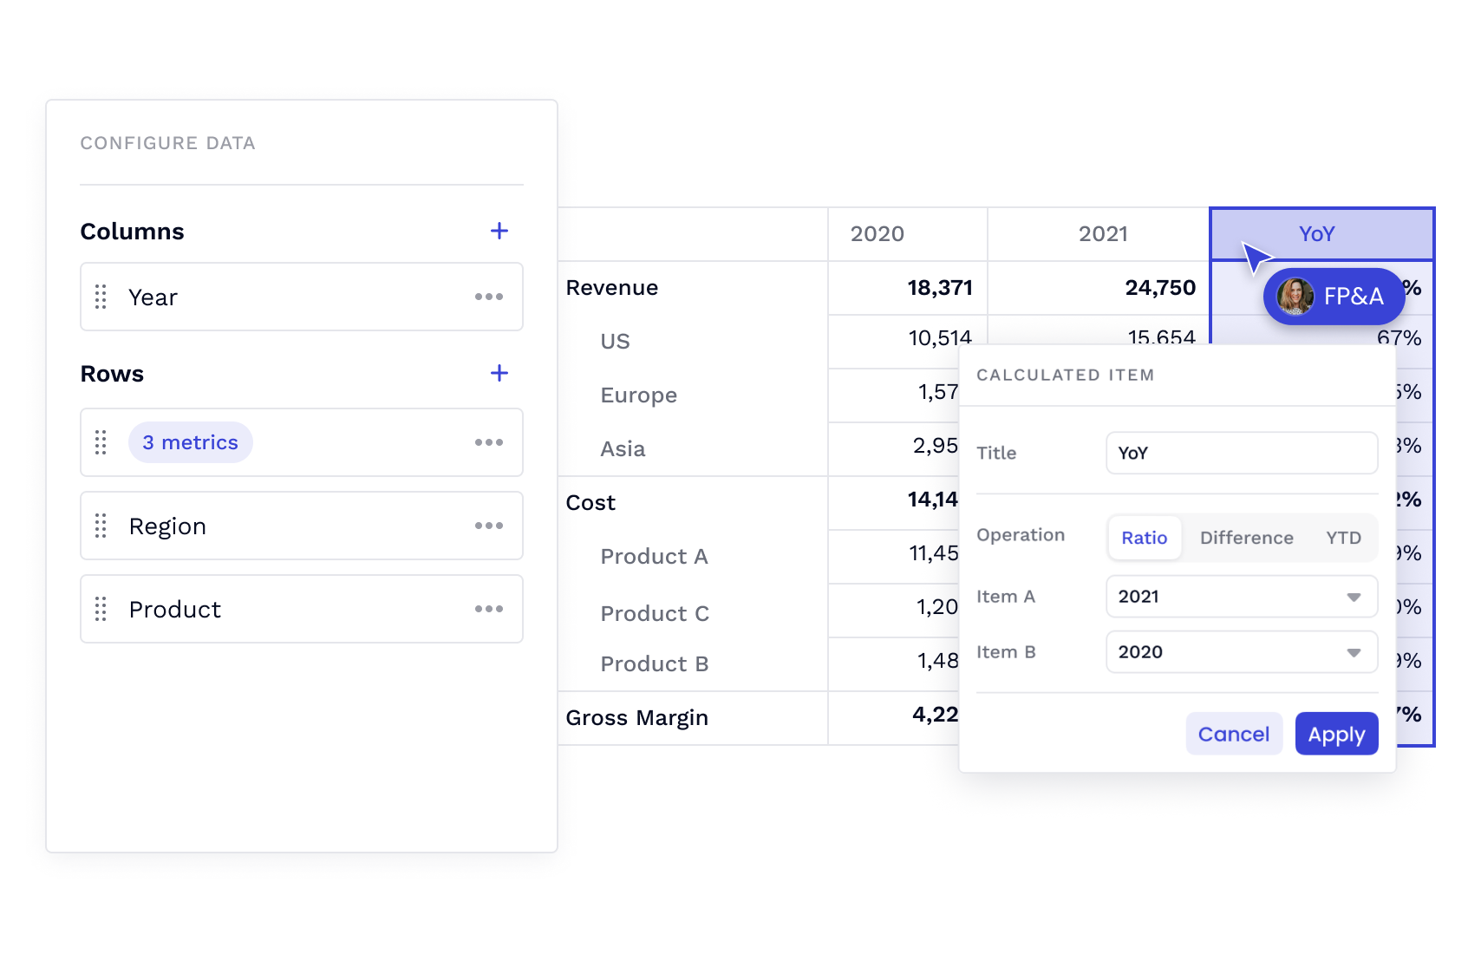Viewport: 1481px width, 954px height.
Task: Select the Ratio operation
Action: click(x=1144, y=538)
